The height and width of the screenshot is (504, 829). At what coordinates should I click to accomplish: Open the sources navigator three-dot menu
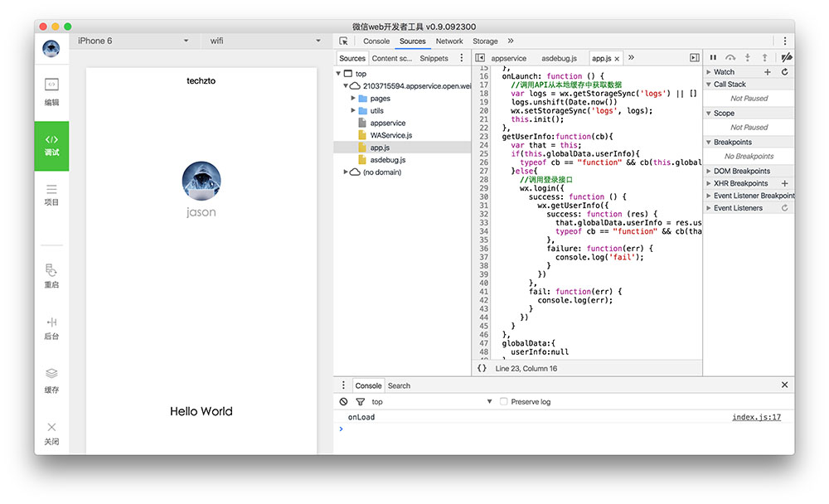point(462,58)
